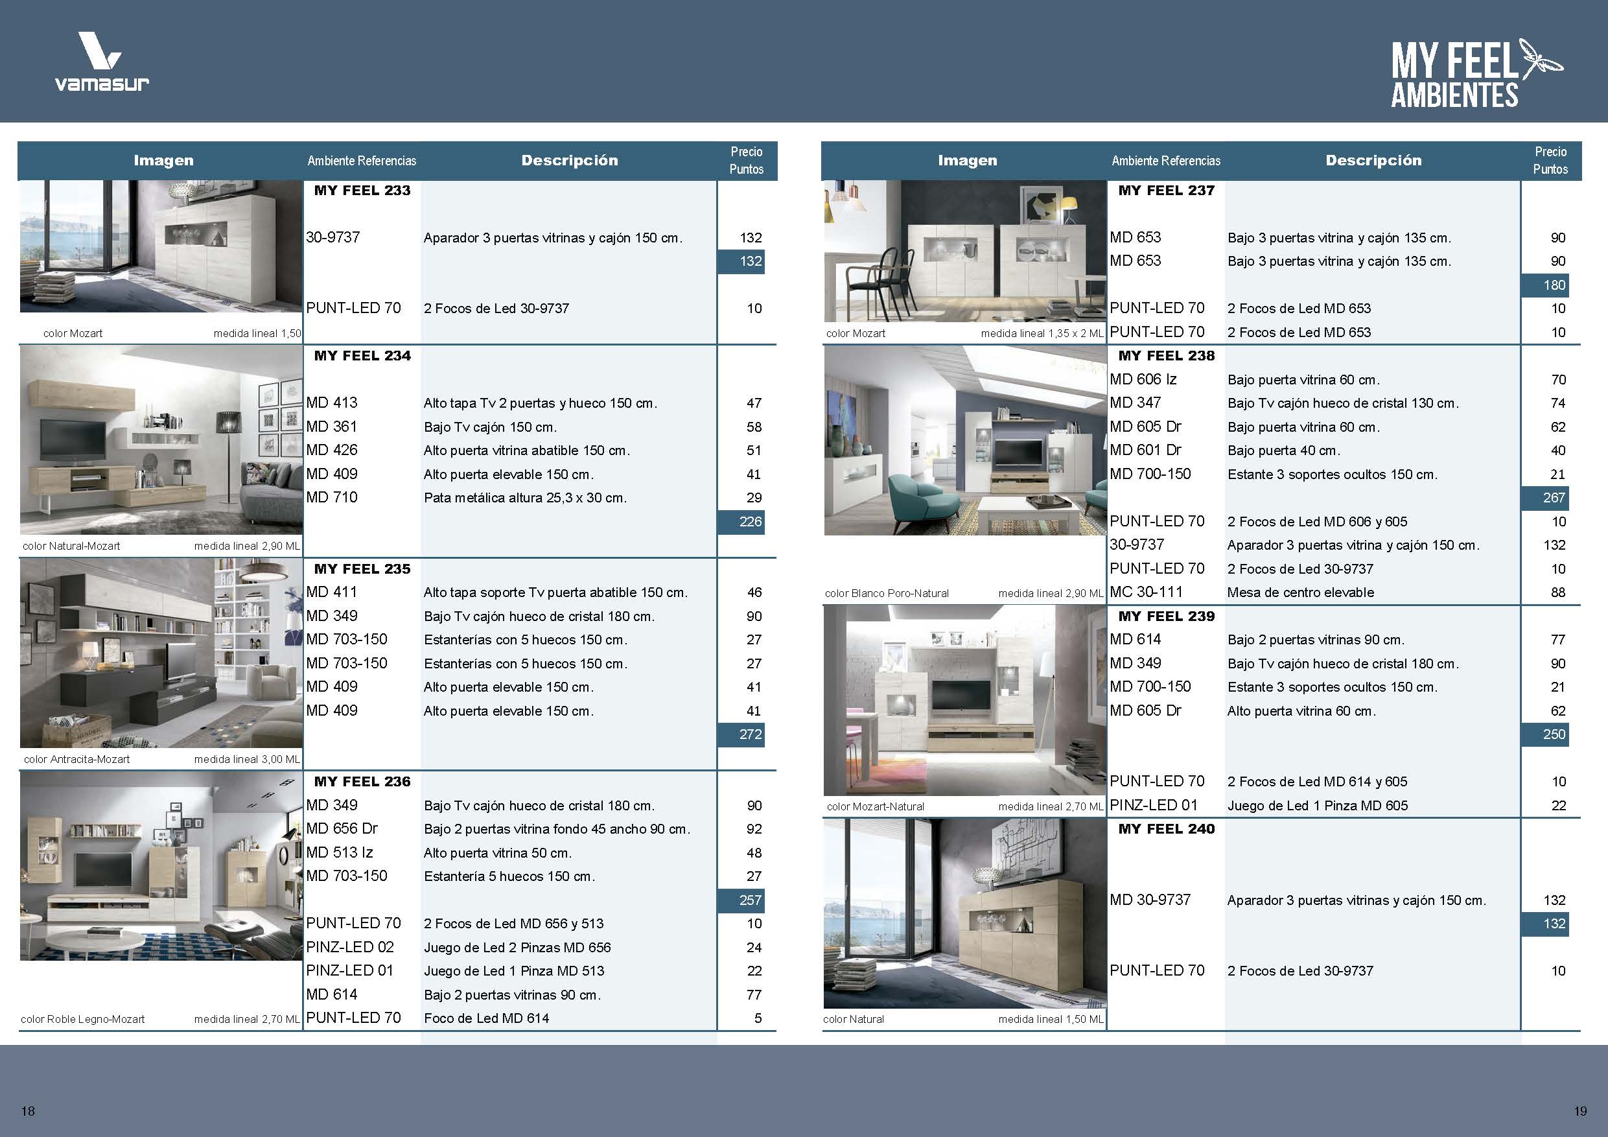Click the total 257 for MY FEEL 236

[x=741, y=900]
